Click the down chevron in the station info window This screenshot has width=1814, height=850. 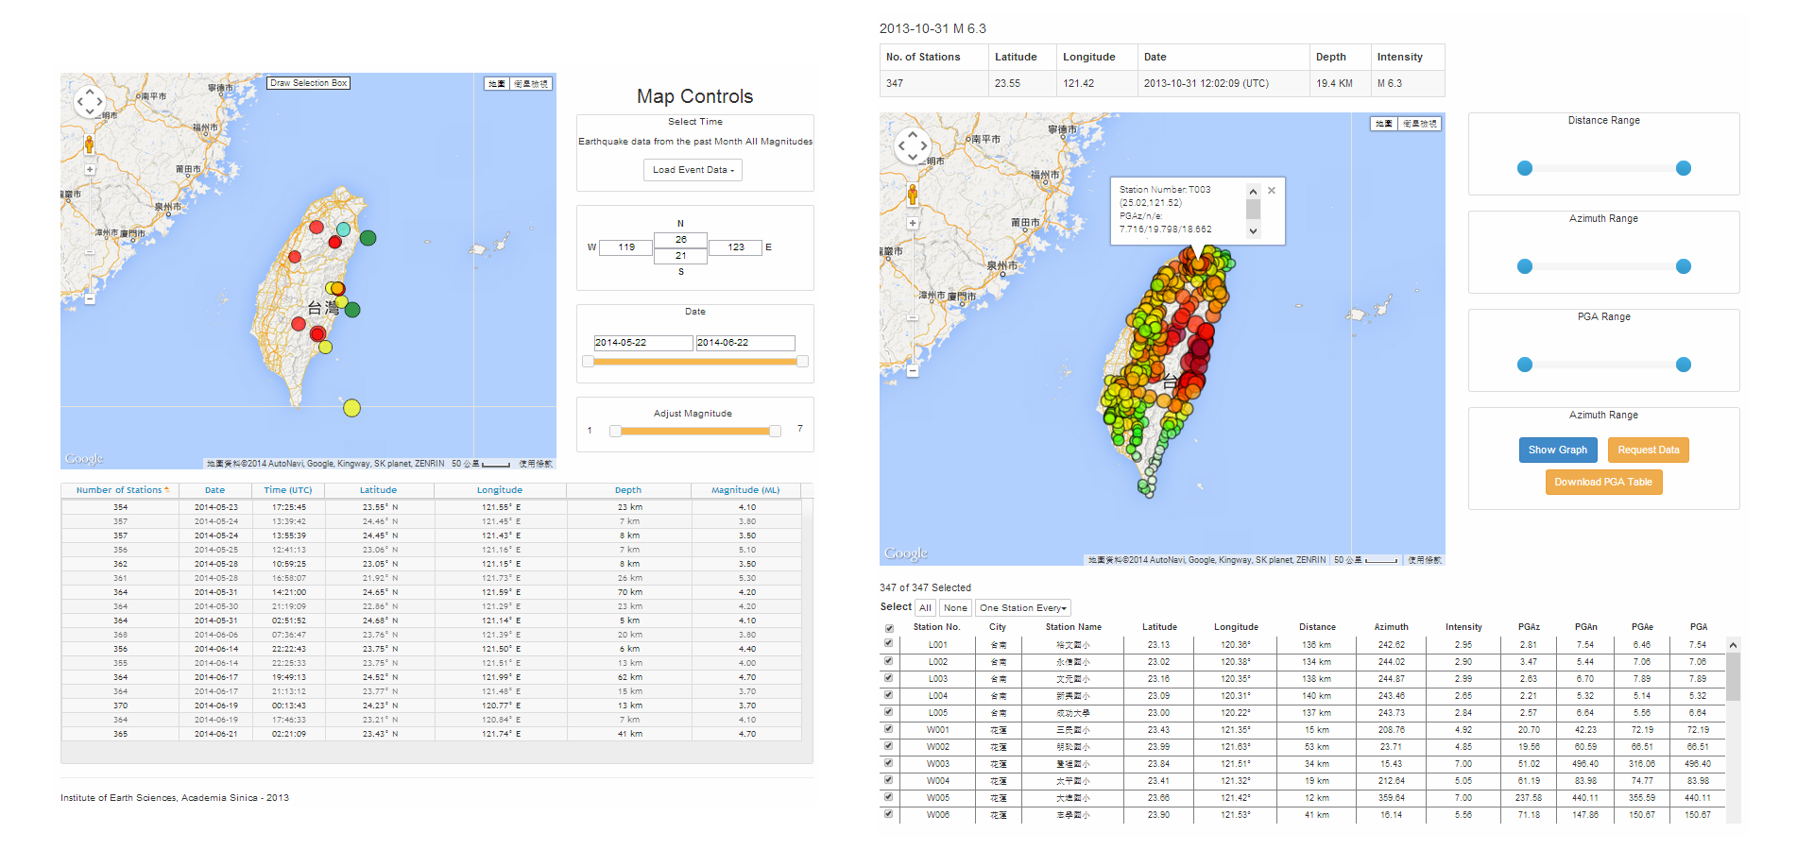click(1254, 230)
